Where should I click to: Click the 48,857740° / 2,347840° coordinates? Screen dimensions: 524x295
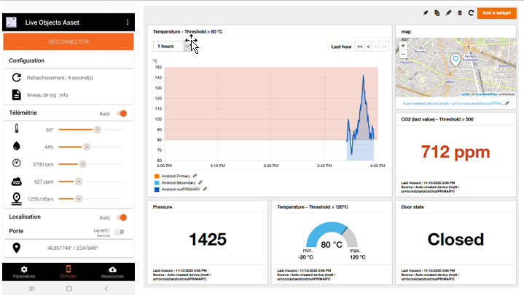[x=73, y=248]
